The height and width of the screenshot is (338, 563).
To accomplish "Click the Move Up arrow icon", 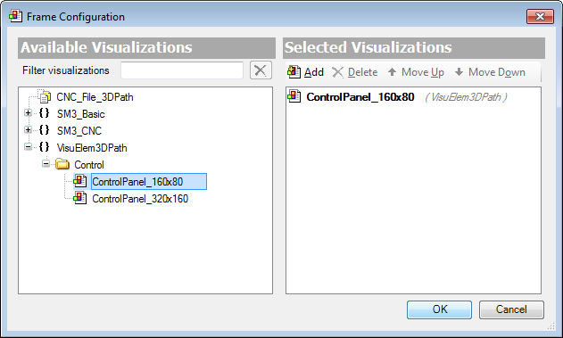I will (392, 72).
